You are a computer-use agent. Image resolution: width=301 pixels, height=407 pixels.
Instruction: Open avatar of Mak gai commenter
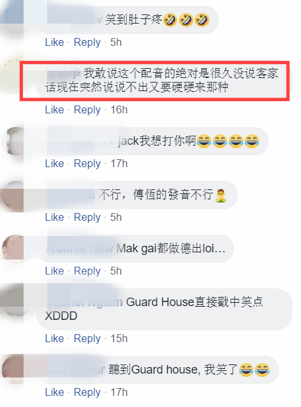pos(16,248)
